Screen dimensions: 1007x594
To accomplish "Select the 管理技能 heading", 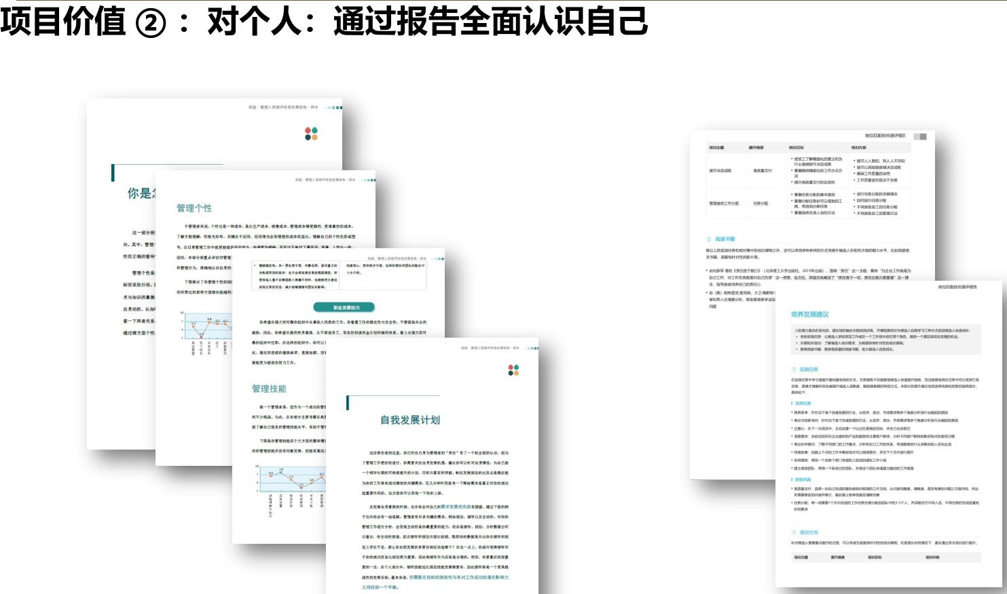I will [269, 389].
